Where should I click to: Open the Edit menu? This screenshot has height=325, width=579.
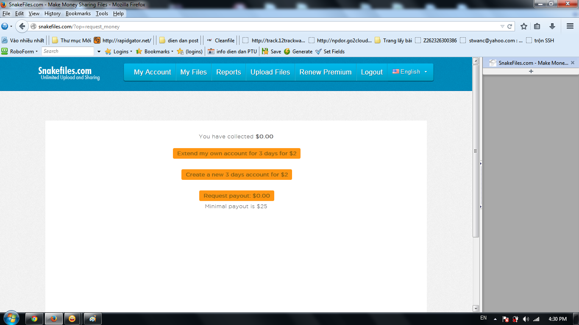pos(19,14)
